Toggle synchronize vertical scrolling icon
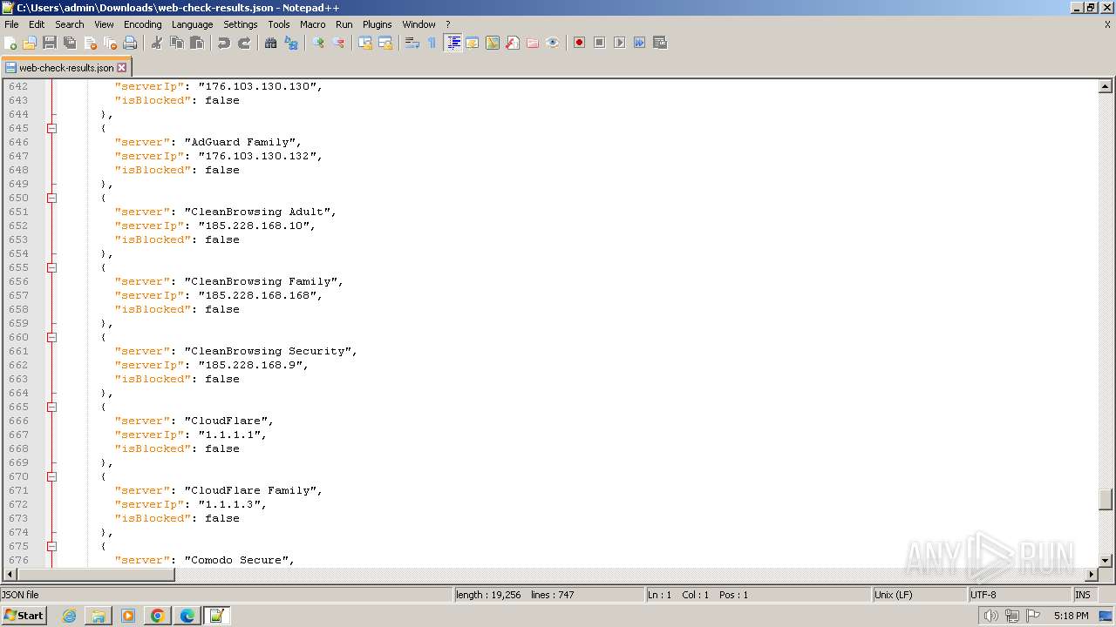1116x627 pixels. [365, 43]
